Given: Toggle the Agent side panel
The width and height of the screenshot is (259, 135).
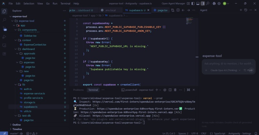Looking at the screenshot, I should (203, 4).
